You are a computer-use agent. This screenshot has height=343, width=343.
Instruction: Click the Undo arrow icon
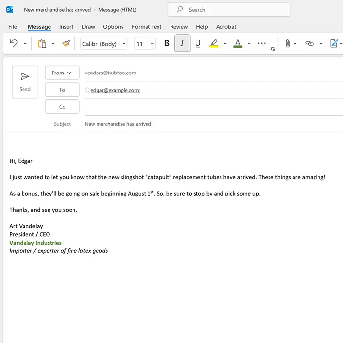[14, 43]
